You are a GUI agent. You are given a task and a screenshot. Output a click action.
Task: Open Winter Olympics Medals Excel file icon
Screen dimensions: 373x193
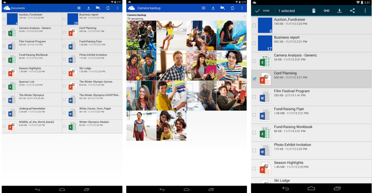click(73, 126)
